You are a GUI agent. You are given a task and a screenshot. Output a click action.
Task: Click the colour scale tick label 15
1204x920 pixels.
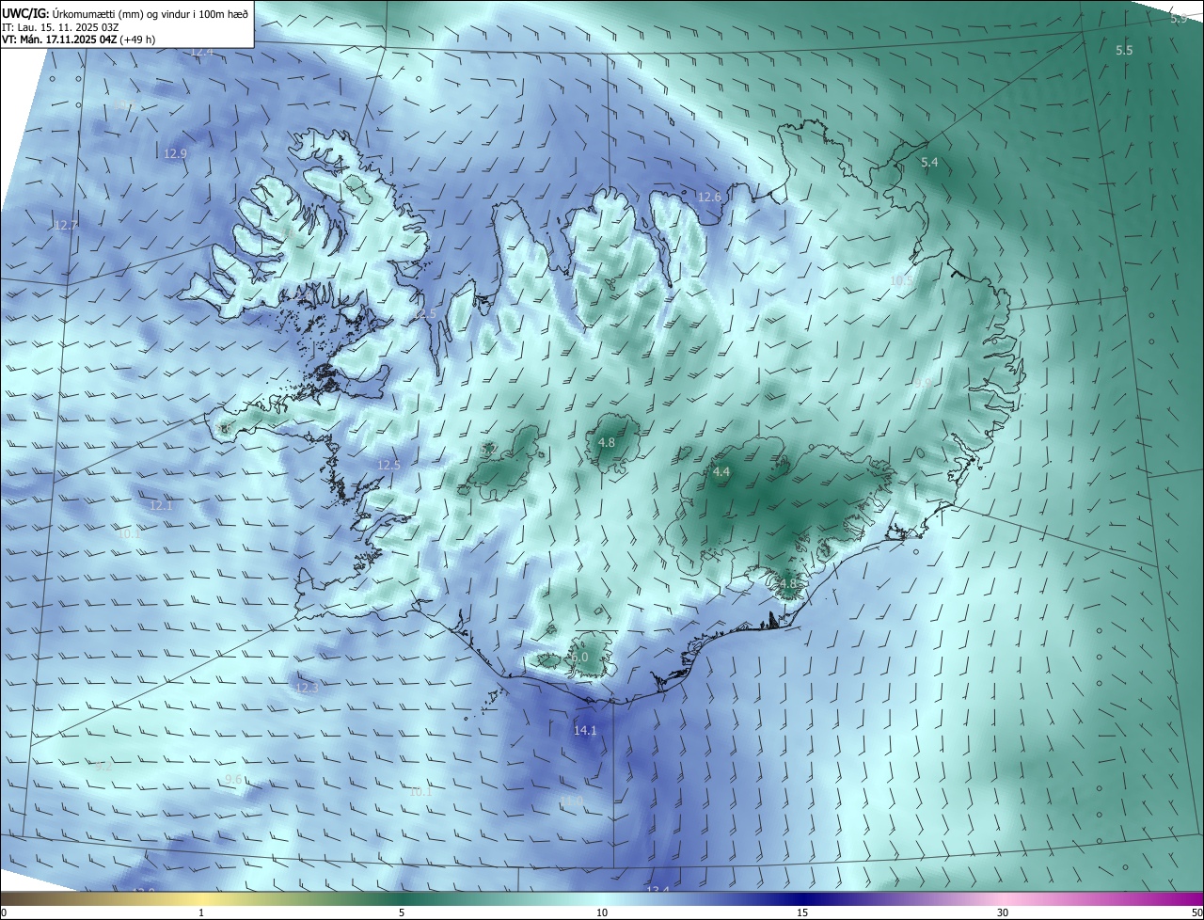point(802,912)
